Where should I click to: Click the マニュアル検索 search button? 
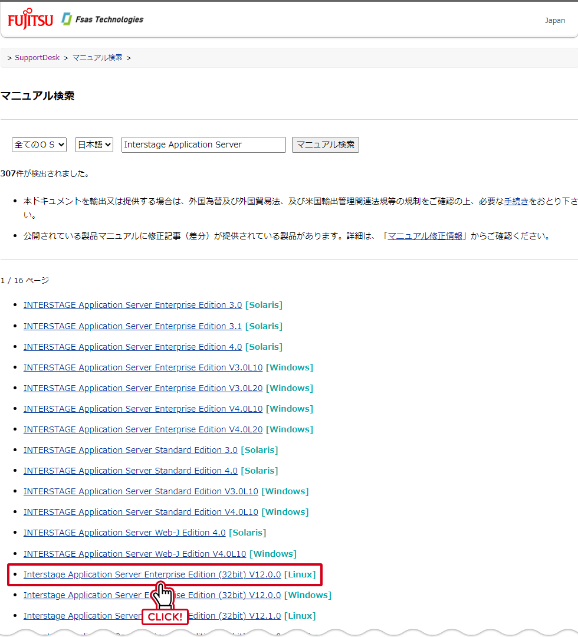[326, 145]
